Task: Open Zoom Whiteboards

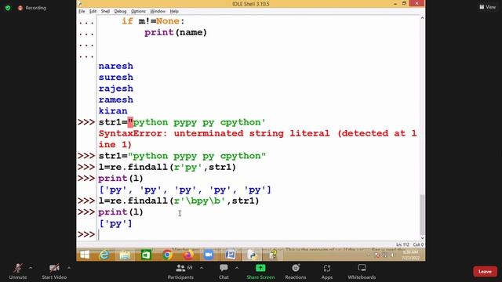Action: coord(362,271)
